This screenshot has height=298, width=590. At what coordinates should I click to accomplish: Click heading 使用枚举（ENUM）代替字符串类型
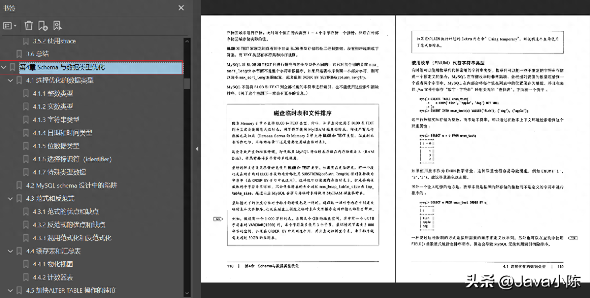point(448,63)
